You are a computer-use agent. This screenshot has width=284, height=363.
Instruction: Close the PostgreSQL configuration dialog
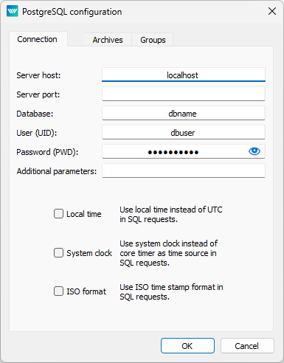[x=272, y=11]
